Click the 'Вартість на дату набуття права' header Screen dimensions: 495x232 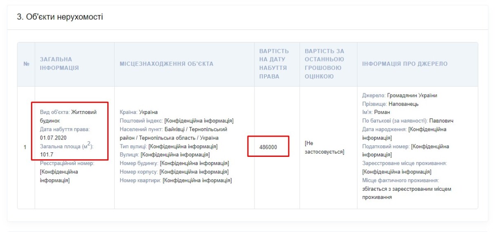coord(274,64)
